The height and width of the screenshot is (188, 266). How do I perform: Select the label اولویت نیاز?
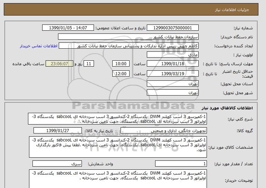(243, 55)
